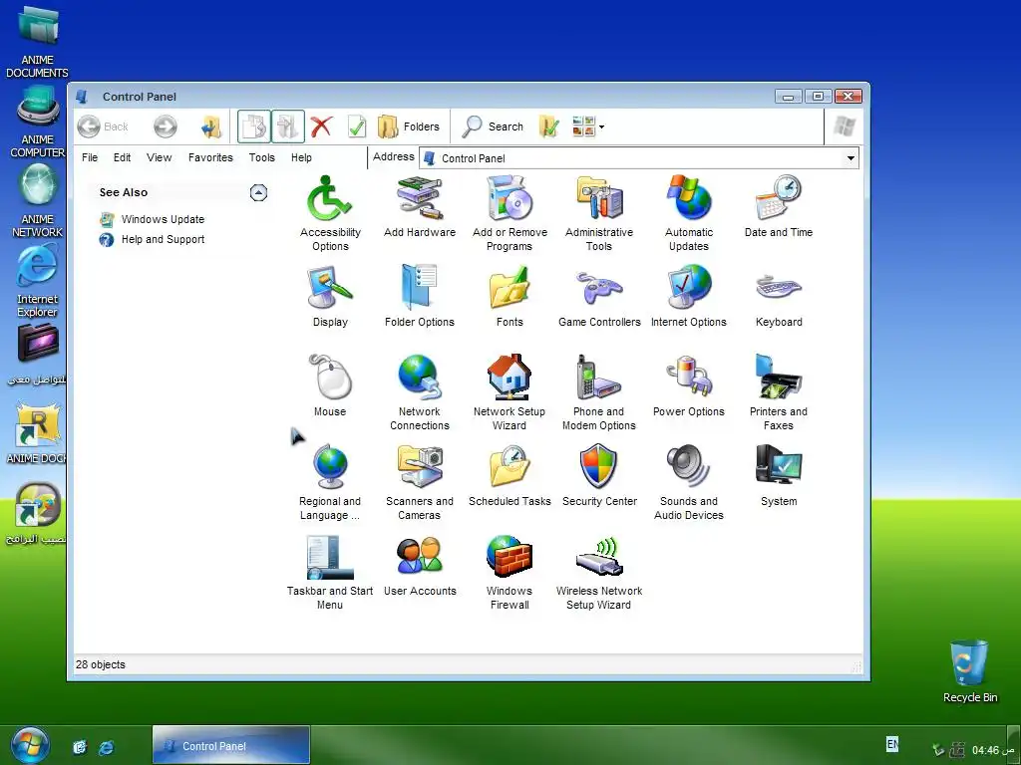Click the Forward arrow toolbar button

click(166, 127)
